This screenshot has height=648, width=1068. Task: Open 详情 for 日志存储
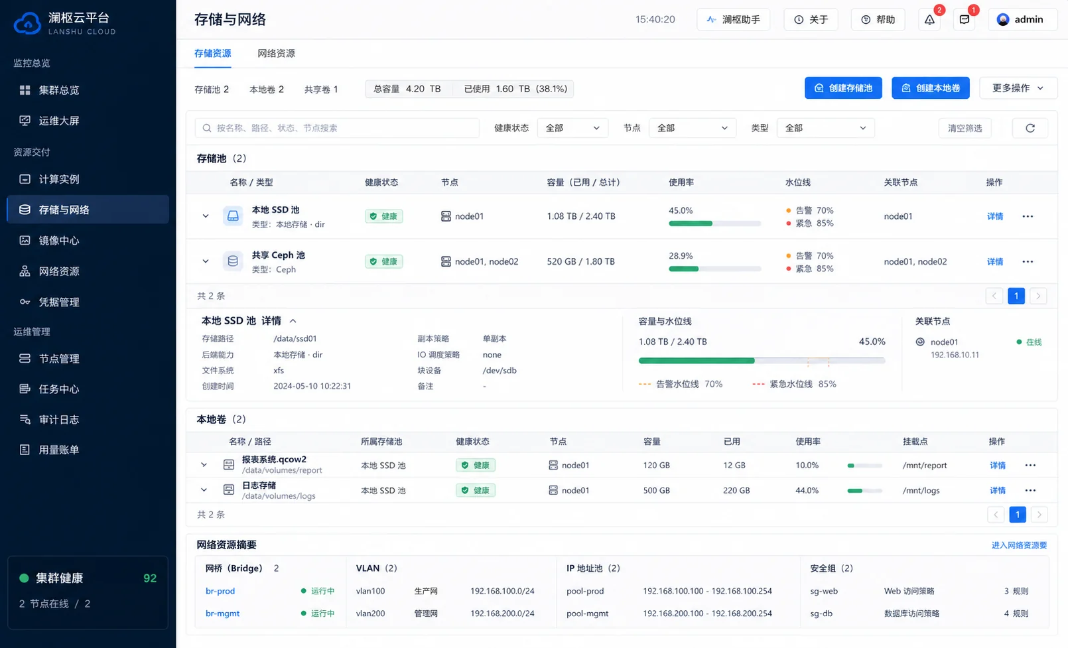click(998, 491)
